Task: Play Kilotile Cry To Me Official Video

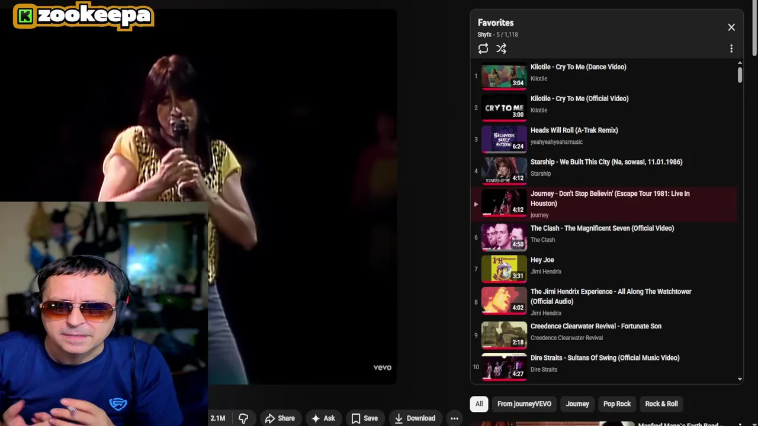Action: point(579,99)
